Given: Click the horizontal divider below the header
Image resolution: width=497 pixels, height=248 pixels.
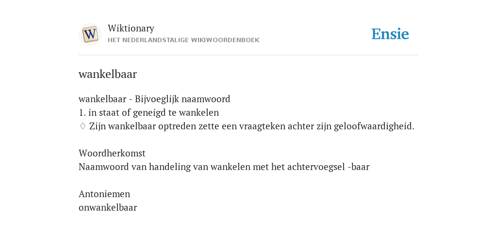Looking at the screenshot, I should pos(248,55).
